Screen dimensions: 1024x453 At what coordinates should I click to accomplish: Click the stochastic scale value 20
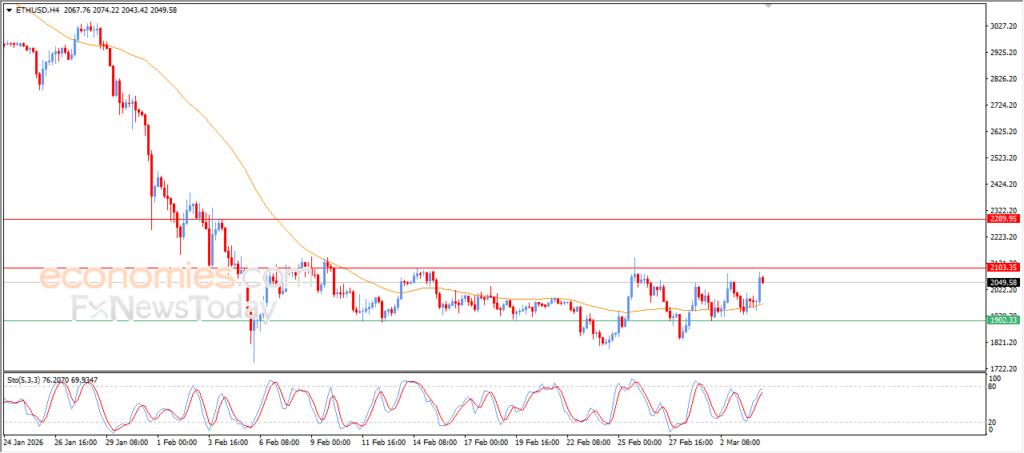click(x=994, y=421)
